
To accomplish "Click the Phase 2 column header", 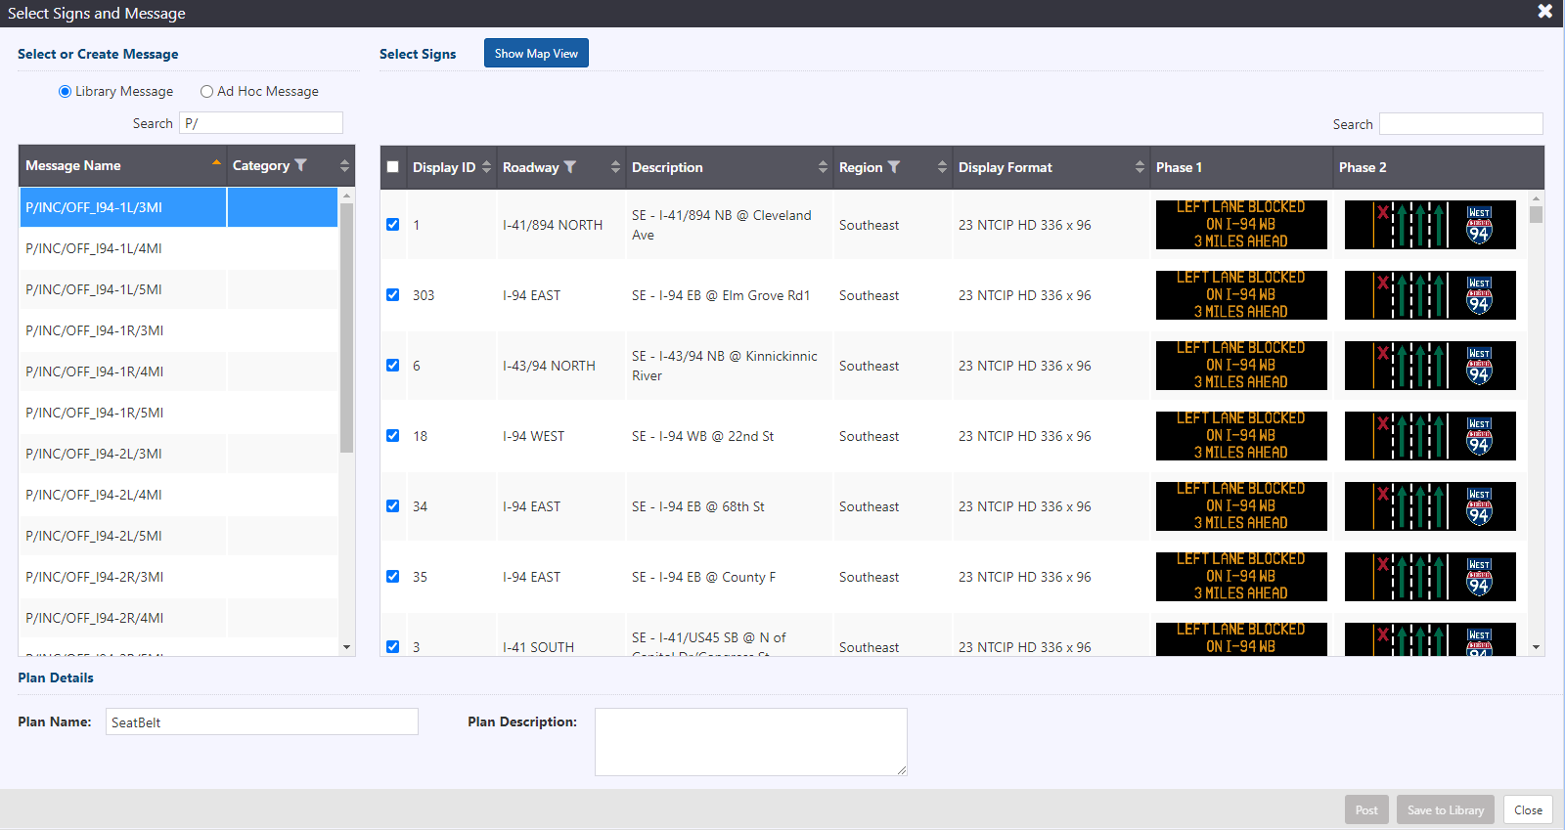I will 1438,167.
